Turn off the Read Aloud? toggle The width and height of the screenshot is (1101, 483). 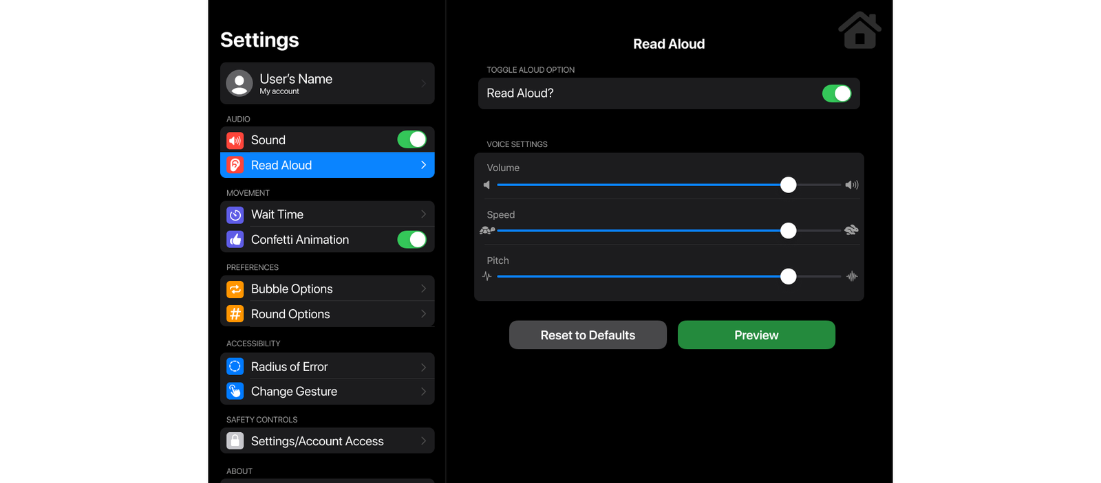coord(836,93)
